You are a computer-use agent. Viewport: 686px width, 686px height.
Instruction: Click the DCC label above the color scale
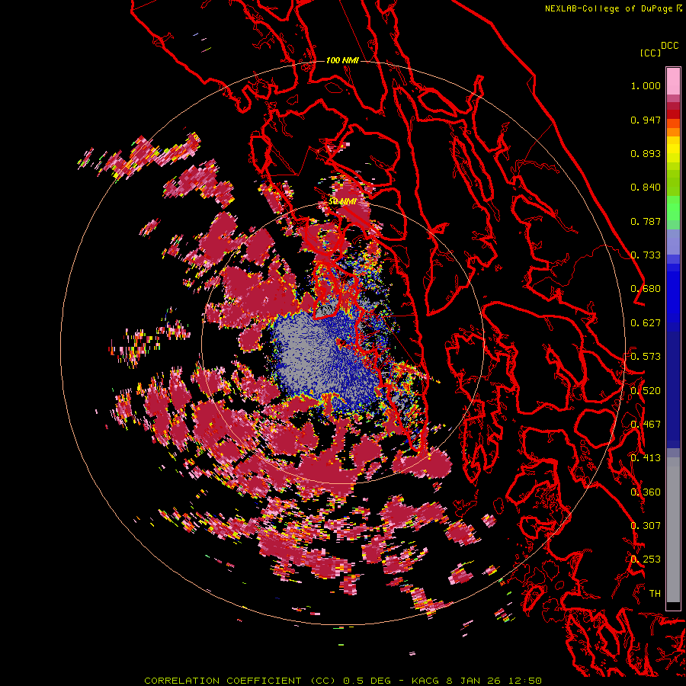669,46
